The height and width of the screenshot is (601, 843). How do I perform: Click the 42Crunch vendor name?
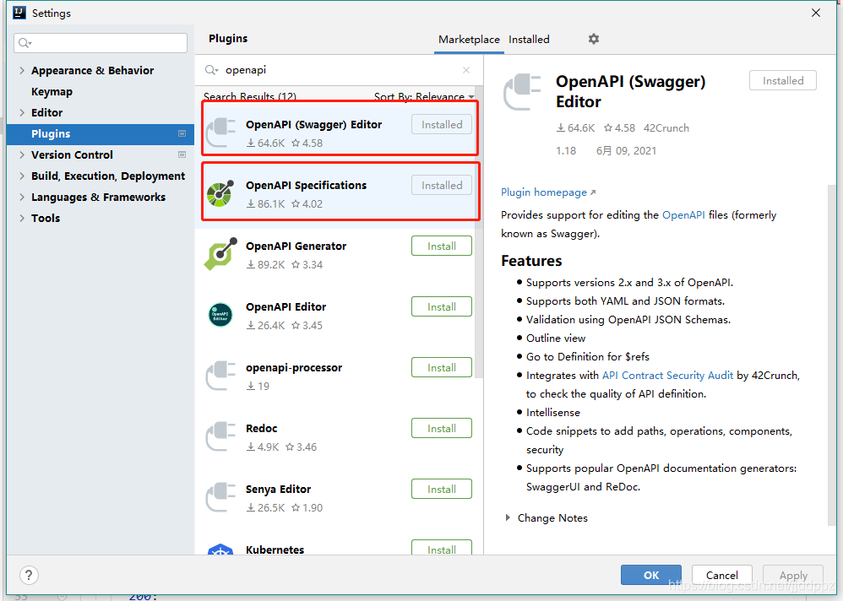(666, 127)
